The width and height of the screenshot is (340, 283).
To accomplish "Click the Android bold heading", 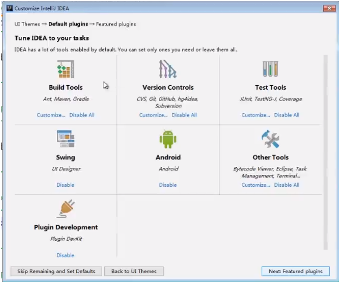I will pyautogui.click(x=168, y=157).
